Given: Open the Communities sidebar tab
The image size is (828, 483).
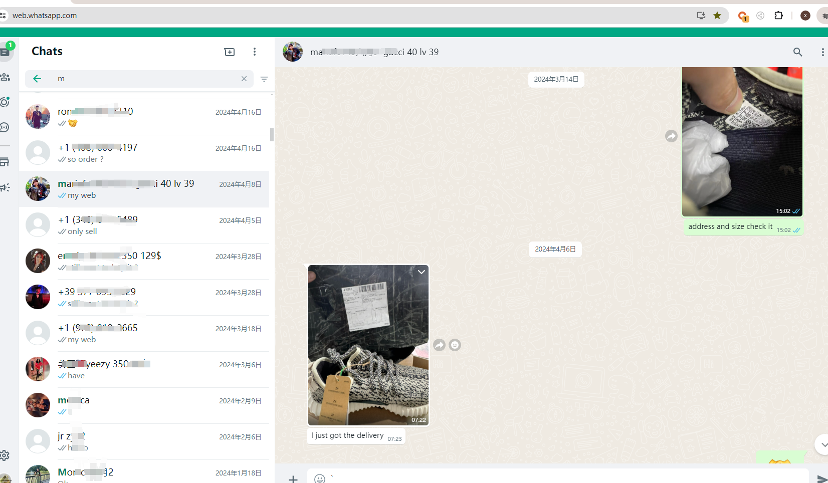Looking at the screenshot, I should click(6, 77).
